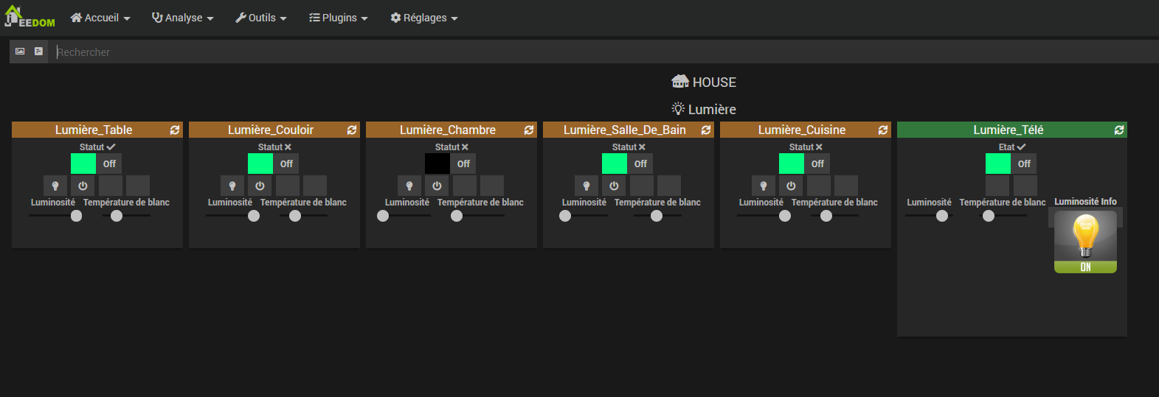Image resolution: width=1159 pixels, height=397 pixels.
Task: Click the HOUSE object link
Action: coord(705,82)
